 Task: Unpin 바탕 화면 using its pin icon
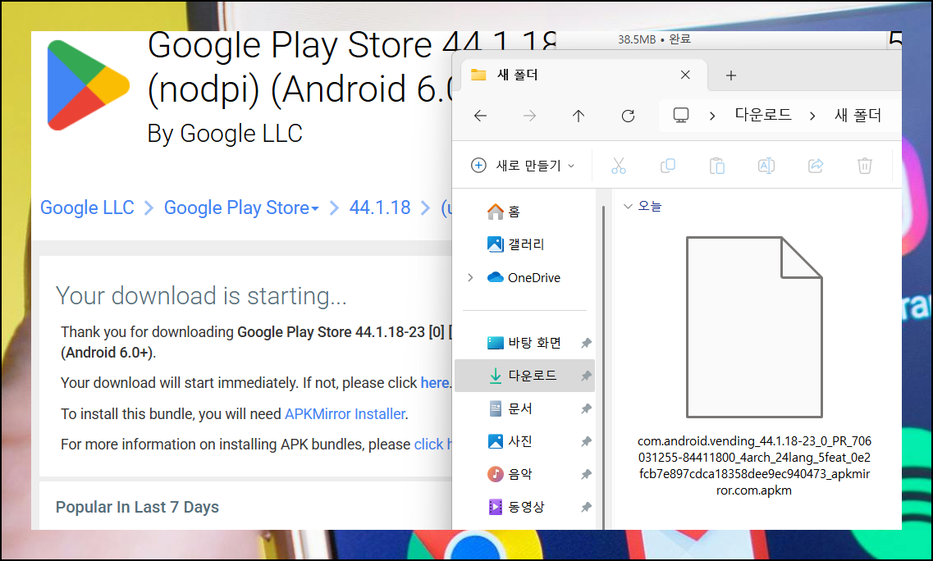[586, 343]
